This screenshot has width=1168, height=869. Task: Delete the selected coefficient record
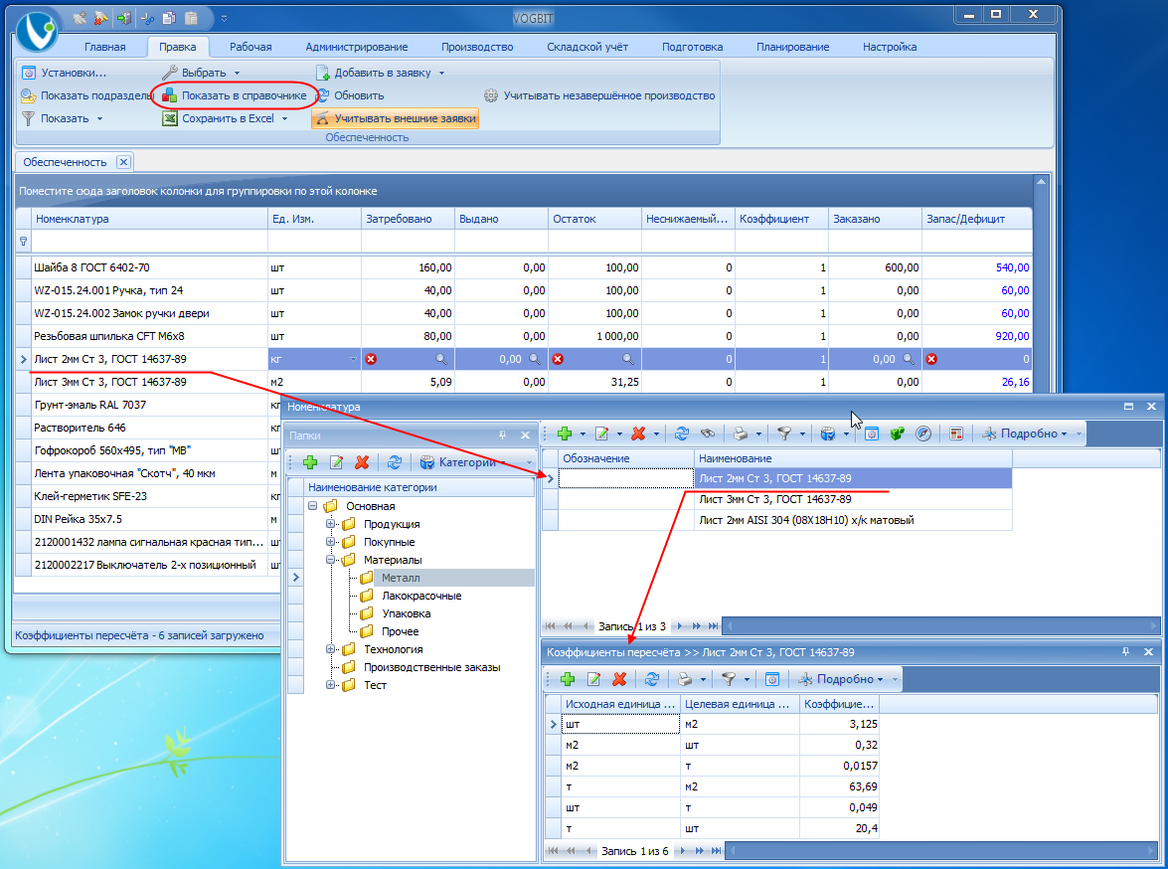[619, 679]
